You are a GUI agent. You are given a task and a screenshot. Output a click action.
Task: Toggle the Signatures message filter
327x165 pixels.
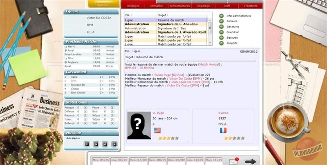222,27
